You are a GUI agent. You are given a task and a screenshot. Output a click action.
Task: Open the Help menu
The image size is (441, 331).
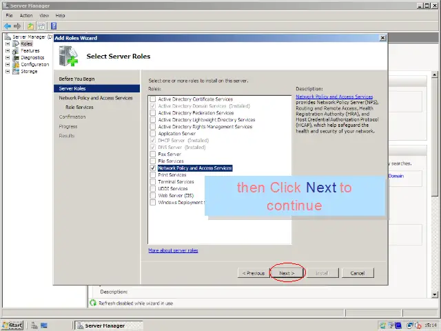[60, 15]
